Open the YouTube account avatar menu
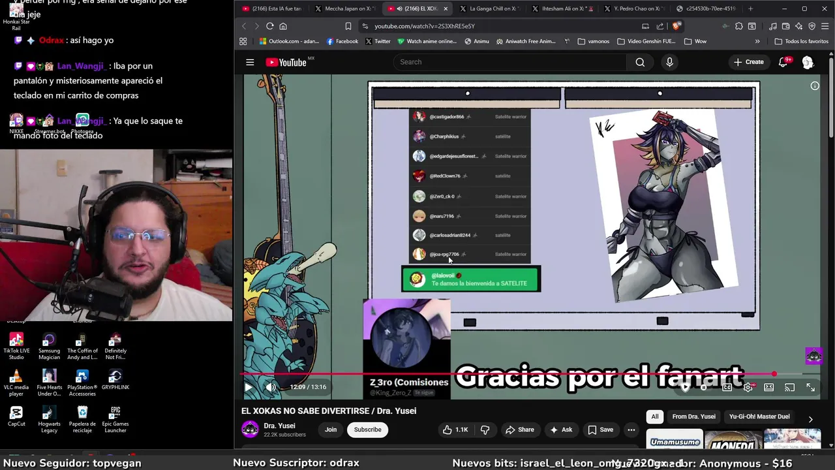Viewport: 835px width, 470px height. click(808, 62)
